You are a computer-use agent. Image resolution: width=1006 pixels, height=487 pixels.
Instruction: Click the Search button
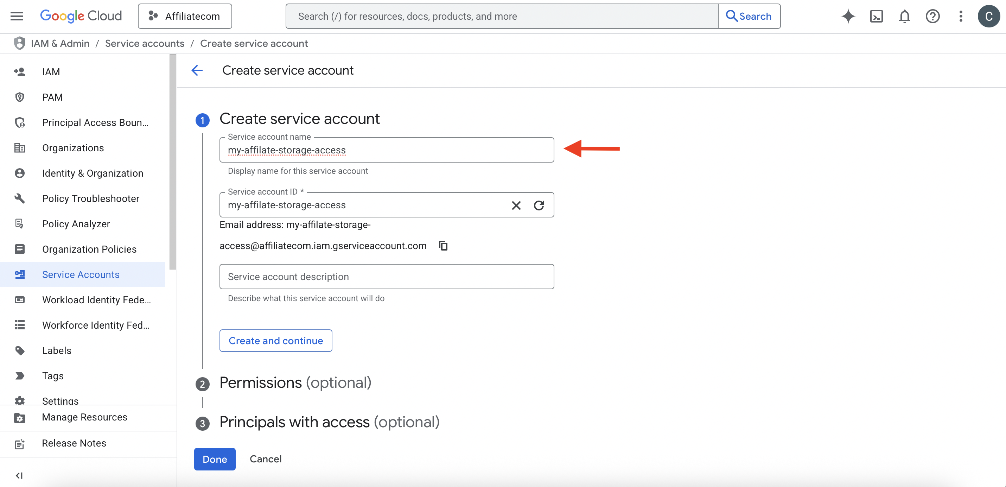click(749, 16)
